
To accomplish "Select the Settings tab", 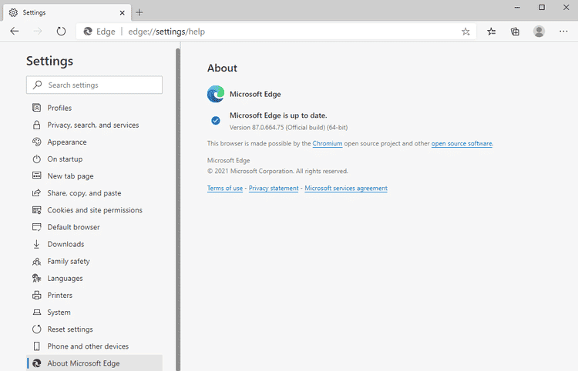I will tap(67, 12).
